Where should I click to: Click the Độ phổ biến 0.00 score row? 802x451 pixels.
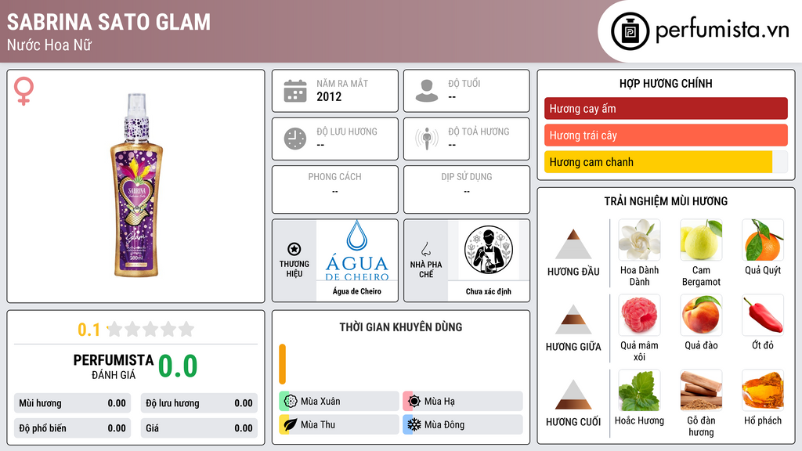click(73, 428)
